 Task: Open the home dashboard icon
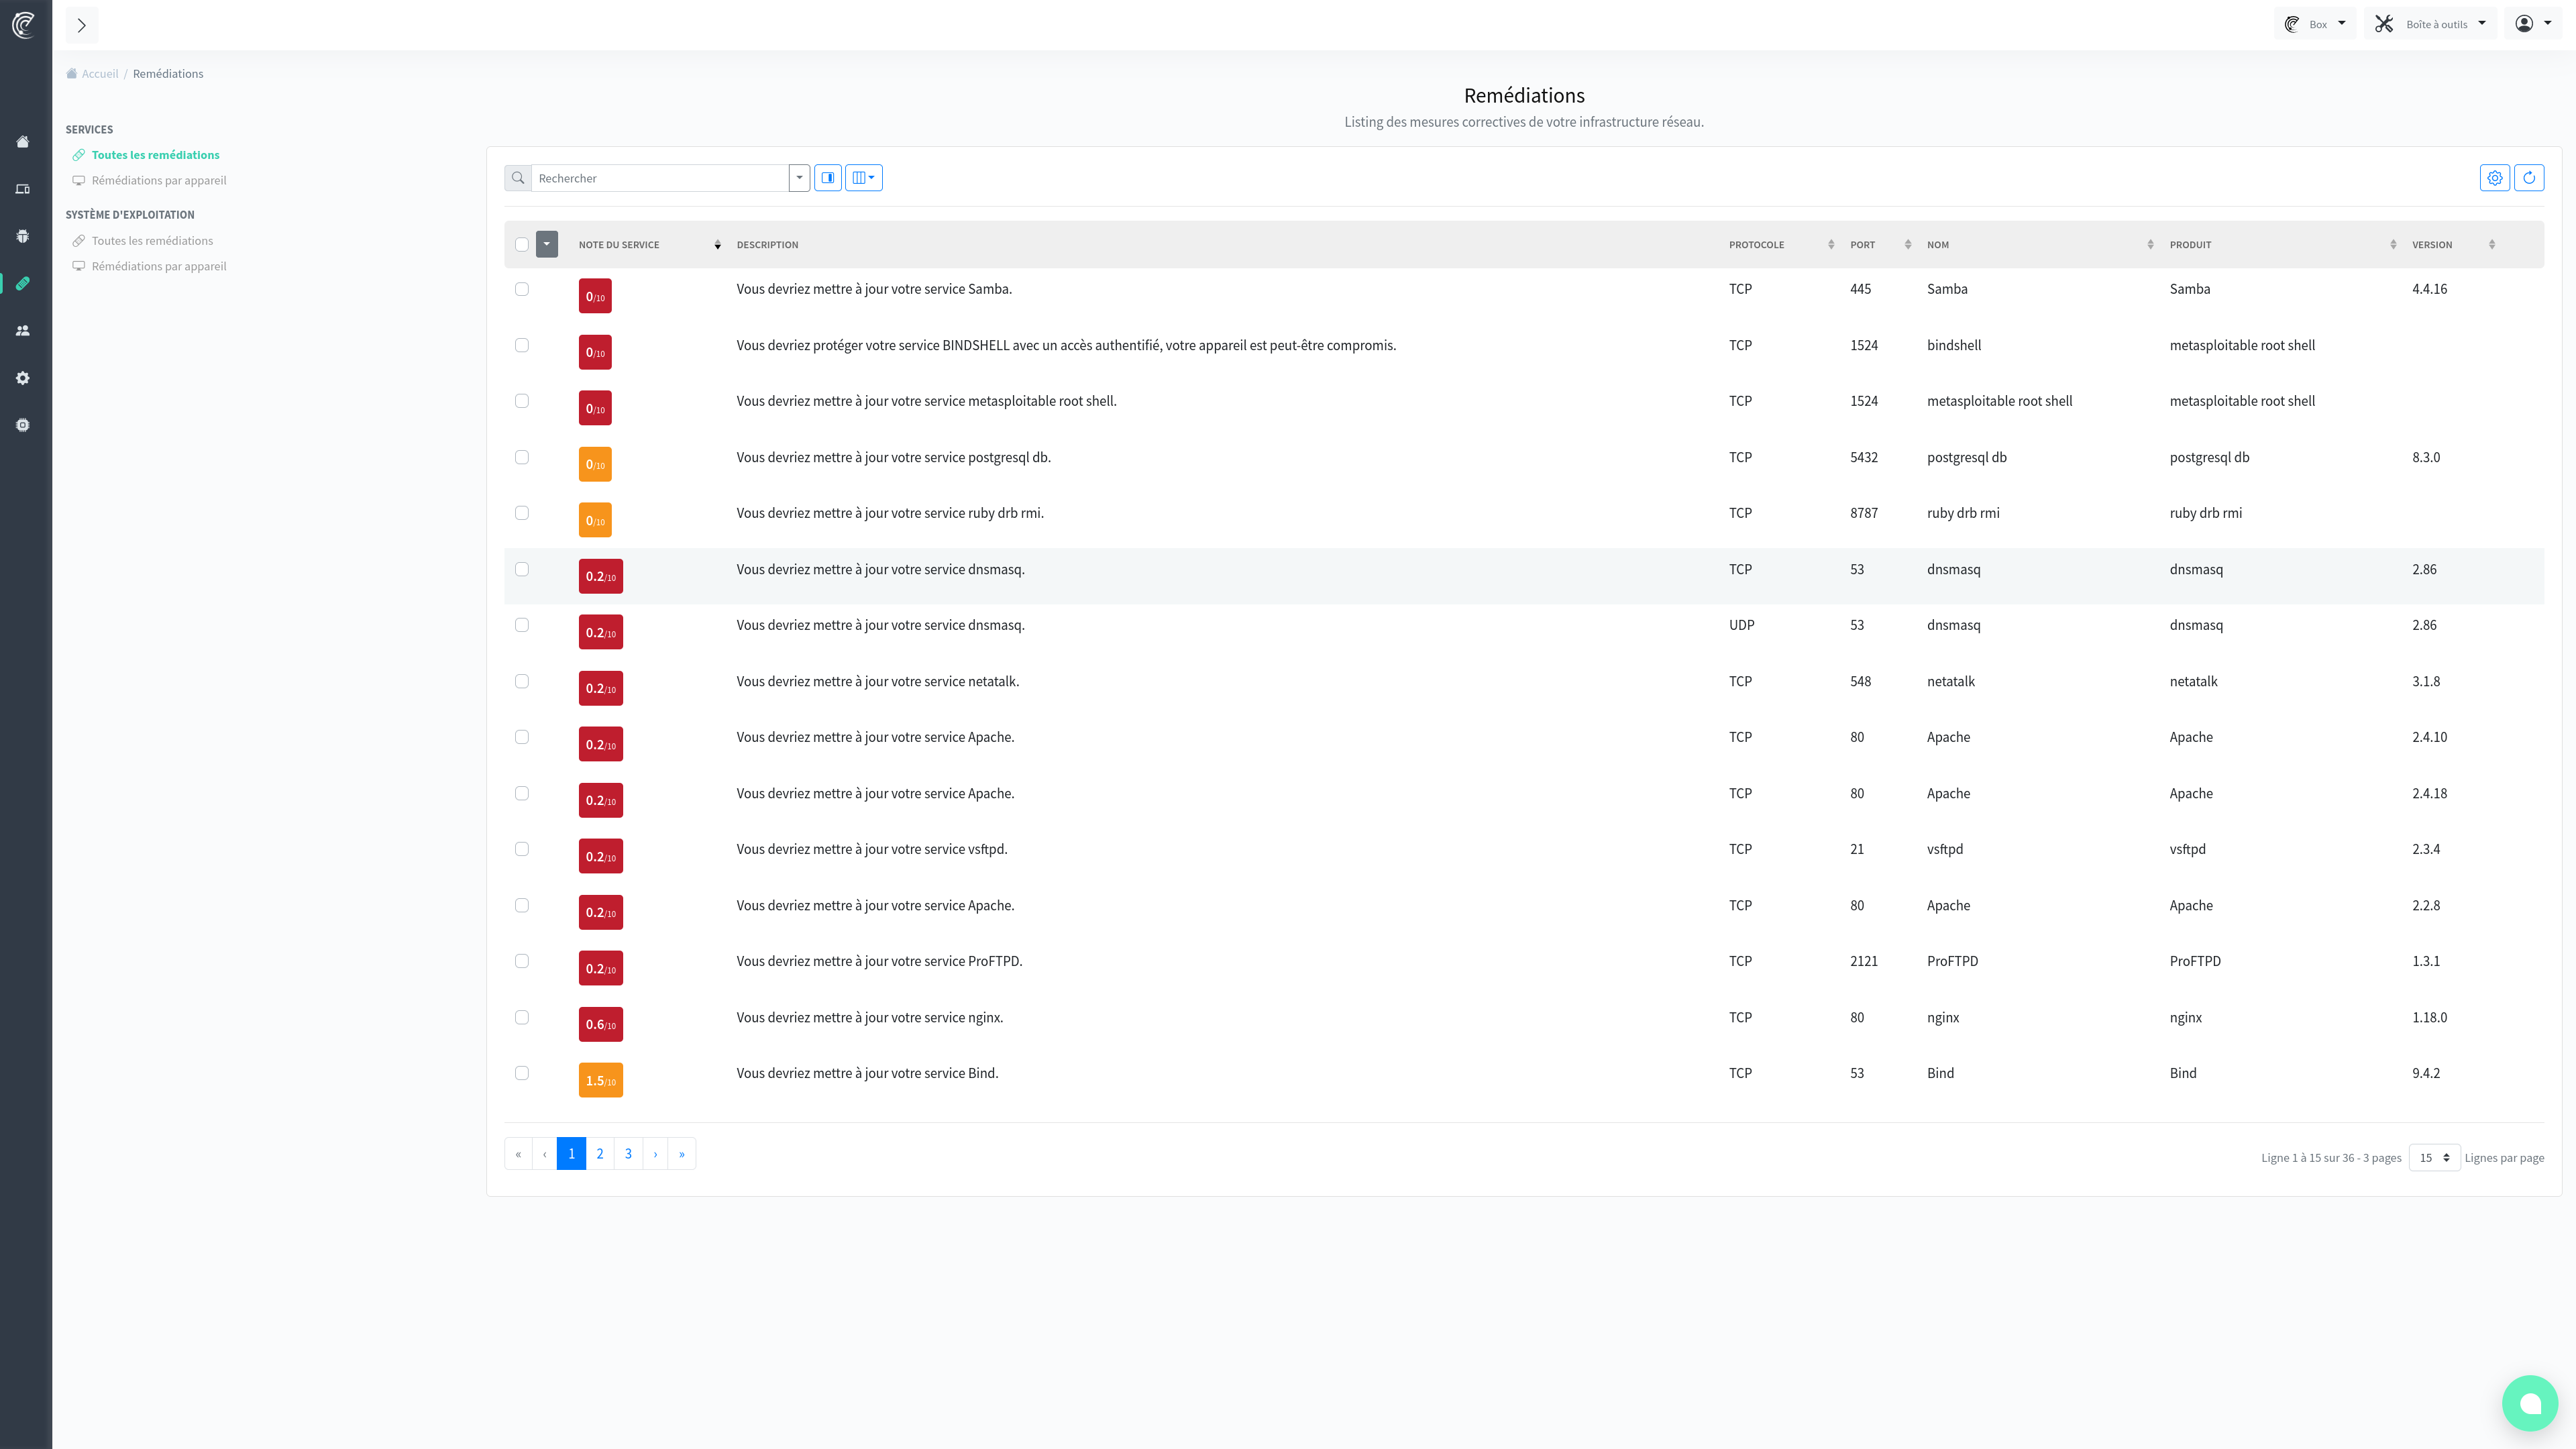[22, 141]
